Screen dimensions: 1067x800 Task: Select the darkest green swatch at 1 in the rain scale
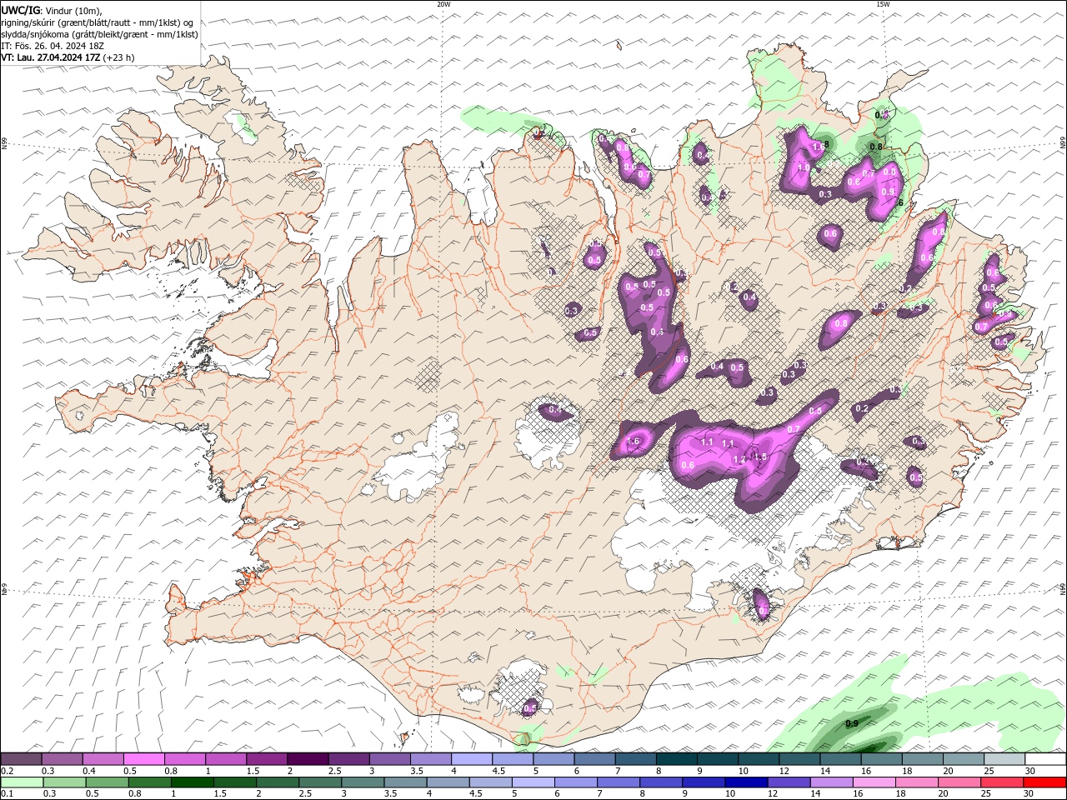point(192,782)
